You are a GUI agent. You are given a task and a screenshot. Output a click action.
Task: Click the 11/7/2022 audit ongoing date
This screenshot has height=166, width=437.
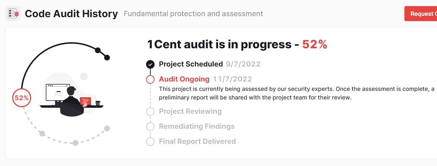233,79
